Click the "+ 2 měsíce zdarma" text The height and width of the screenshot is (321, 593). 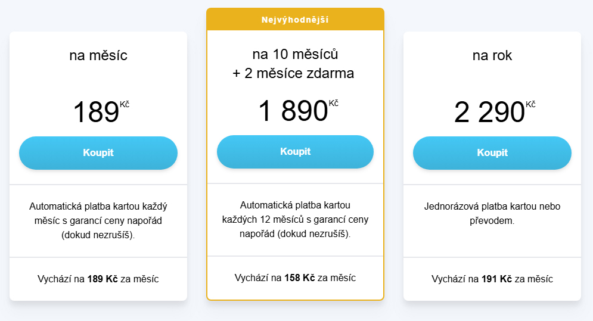pos(295,74)
